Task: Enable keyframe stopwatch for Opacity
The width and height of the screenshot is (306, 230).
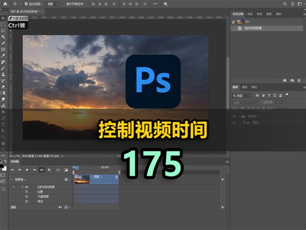Action: point(26,196)
